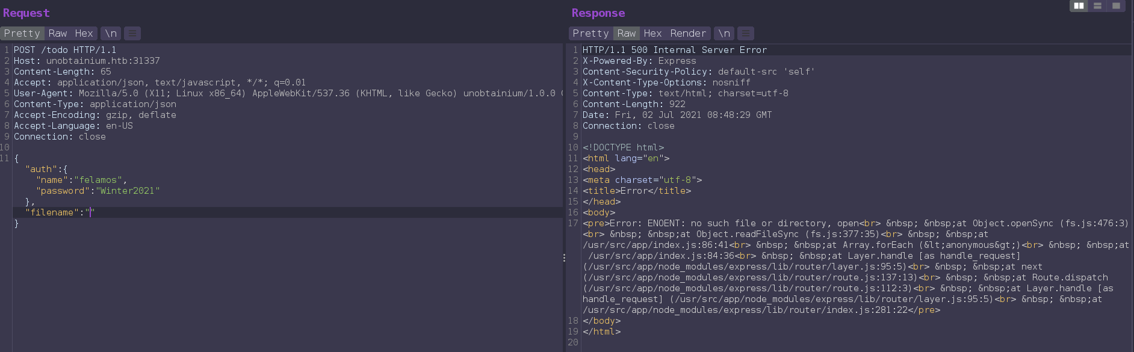This screenshot has height=352, width=1134.
Task: Open Request message editor options menu
Action: click(x=132, y=34)
